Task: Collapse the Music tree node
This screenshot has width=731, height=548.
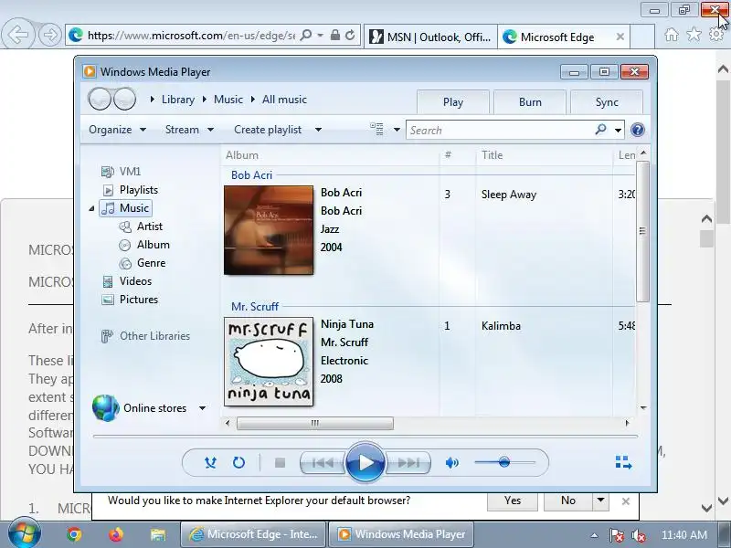Action: click(x=91, y=209)
